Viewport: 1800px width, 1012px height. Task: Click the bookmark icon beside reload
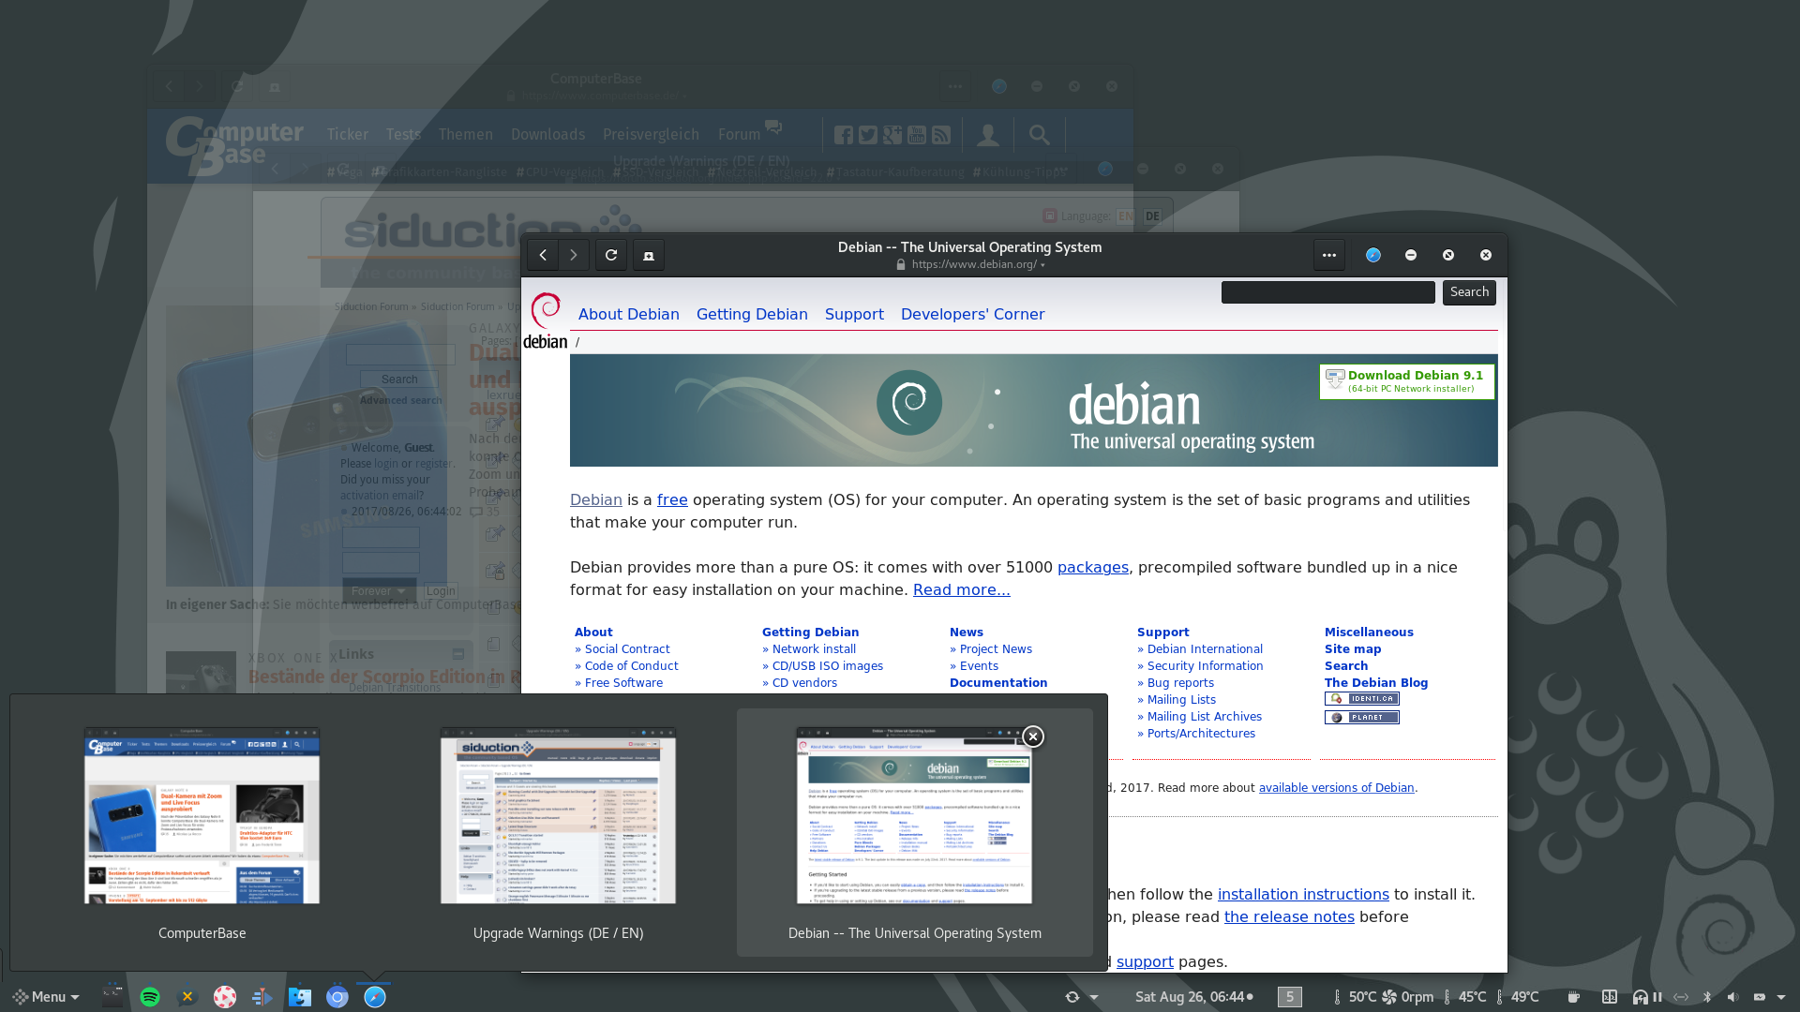[649, 255]
